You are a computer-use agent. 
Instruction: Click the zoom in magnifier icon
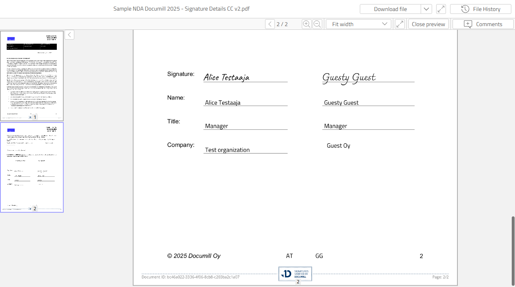(306, 24)
